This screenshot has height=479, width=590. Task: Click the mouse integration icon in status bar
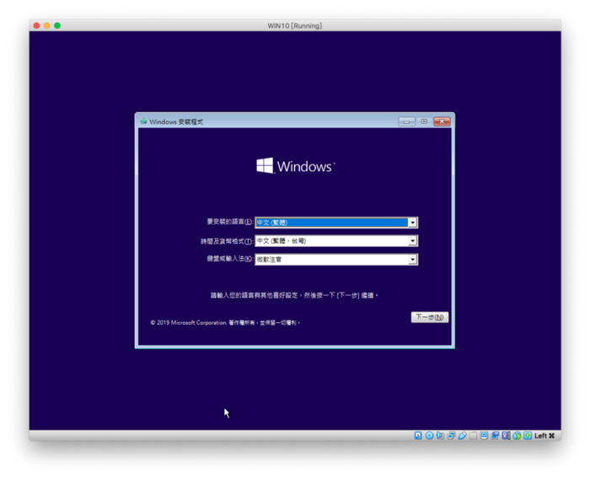[x=517, y=435]
